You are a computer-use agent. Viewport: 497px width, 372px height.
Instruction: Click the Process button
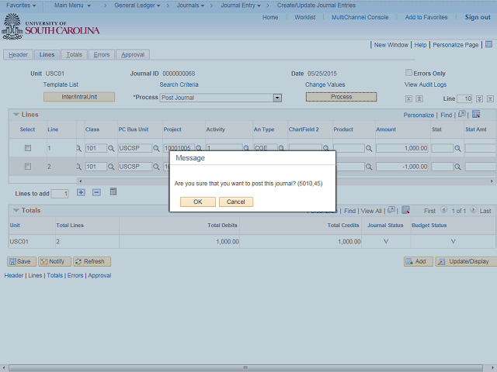click(x=341, y=97)
